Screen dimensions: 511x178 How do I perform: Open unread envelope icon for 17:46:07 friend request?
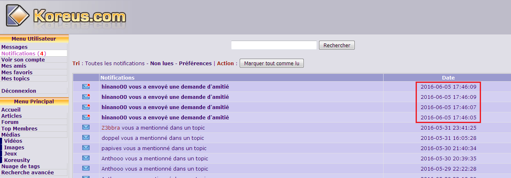[86, 107]
